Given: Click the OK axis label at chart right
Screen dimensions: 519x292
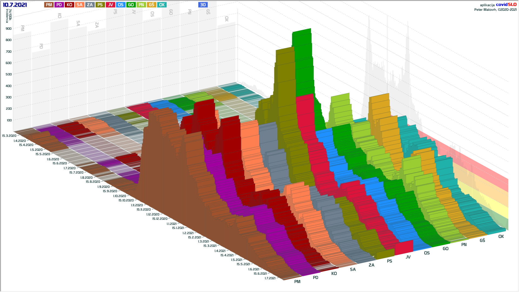Looking at the screenshot, I should [x=501, y=237].
